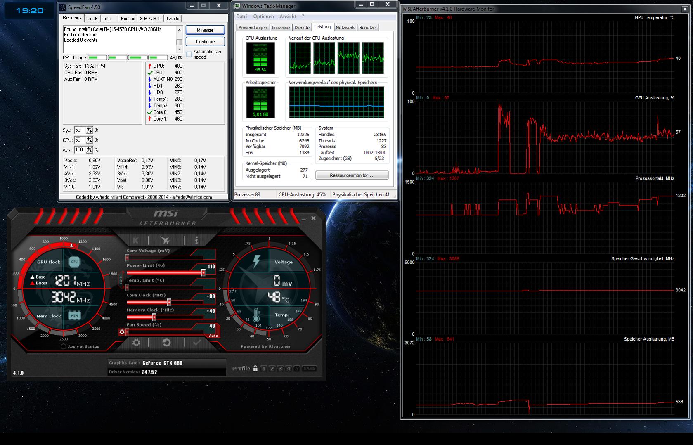Open the SpeedFan S.M.A.R.T. tab
The width and height of the screenshot is (693, 445).
tap(150, 19)
